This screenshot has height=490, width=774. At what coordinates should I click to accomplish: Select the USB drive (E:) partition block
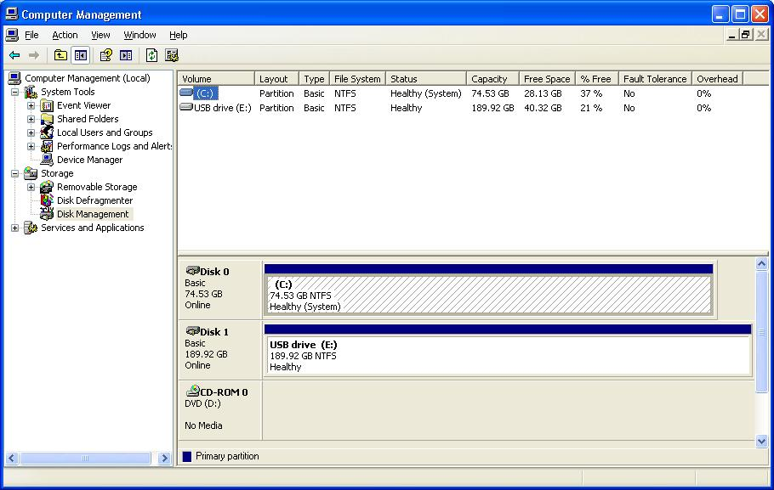pyautogui.click(x=508, y=355)
